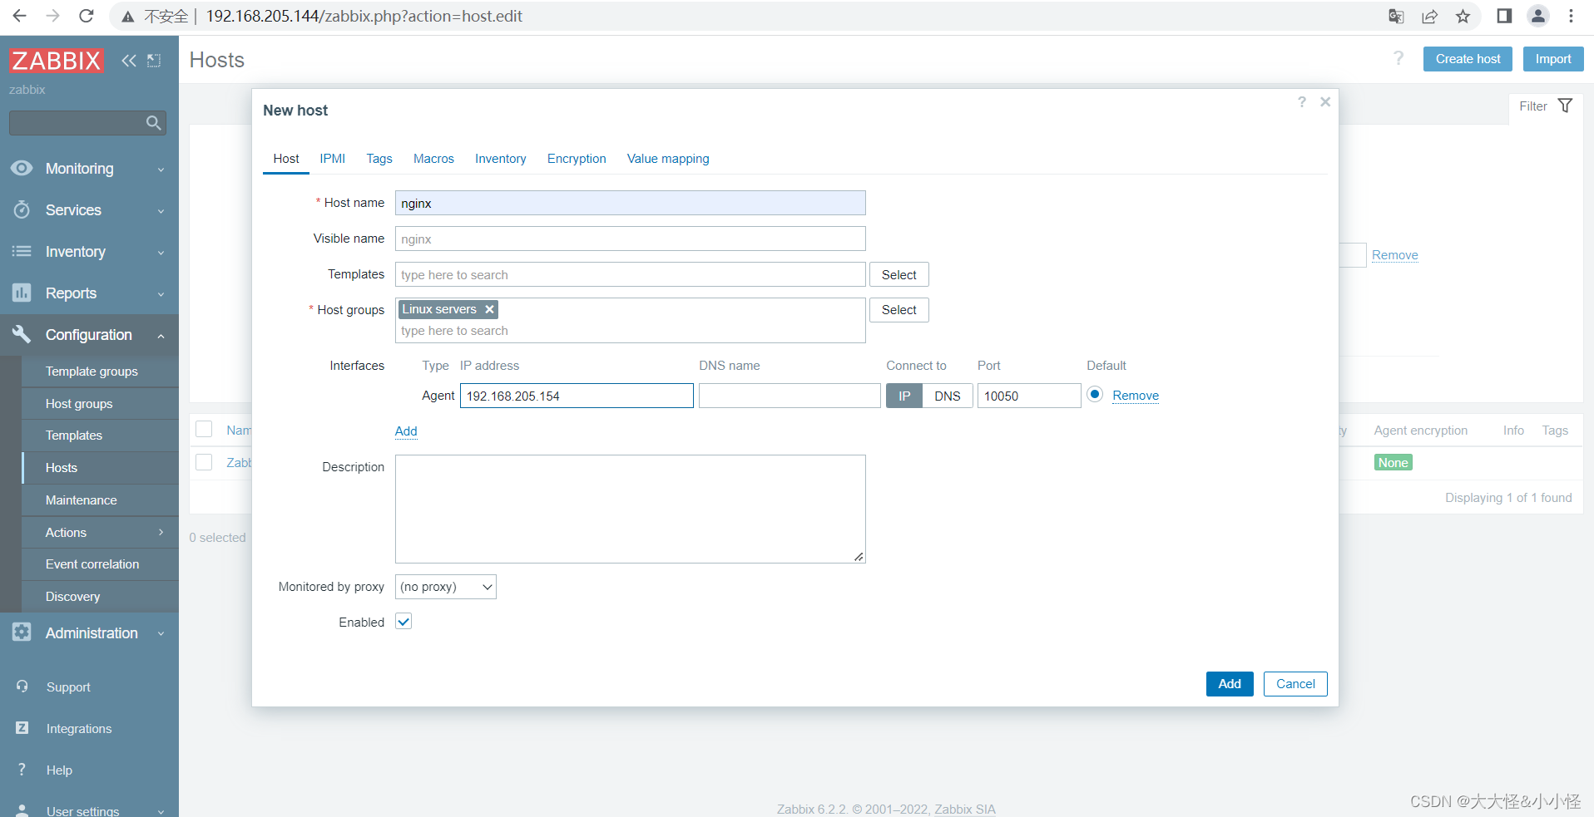Viewport: 1594px width, 817px height.
Task: Click the Cancel button
Action: [x=1295, y=683]
